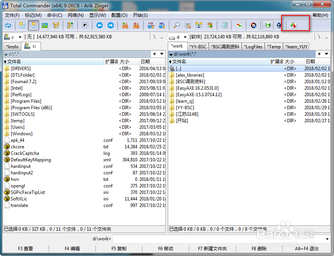Viewport: 334px width, 256px height.
Task: Open the 配置(O) menu
Action: click(x=119, y=15)
